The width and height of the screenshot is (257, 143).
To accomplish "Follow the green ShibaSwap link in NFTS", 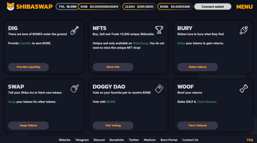I will 140,43.
